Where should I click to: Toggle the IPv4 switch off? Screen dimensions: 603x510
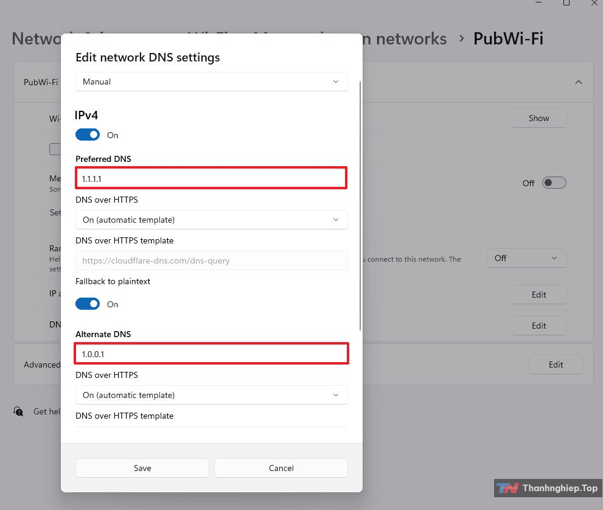pyautogui.click(x=88, y=135)
